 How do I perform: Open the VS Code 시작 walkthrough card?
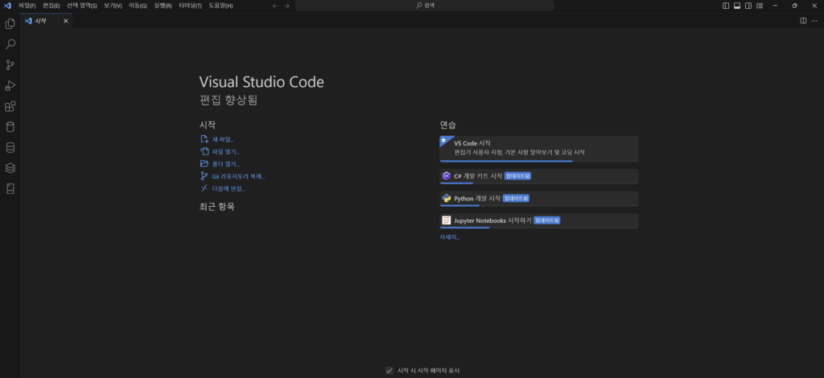539,149
